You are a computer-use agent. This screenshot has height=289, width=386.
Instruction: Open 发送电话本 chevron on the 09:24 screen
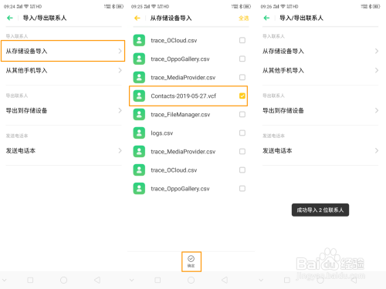(x=120, y=150)
